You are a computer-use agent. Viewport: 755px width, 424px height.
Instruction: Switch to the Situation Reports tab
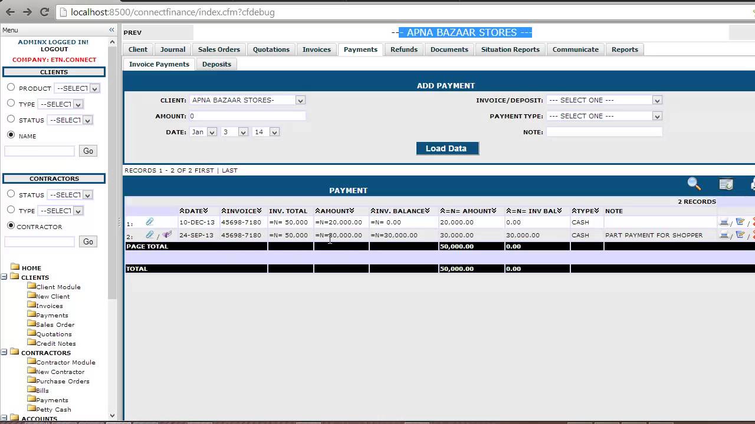pos(510,49)
